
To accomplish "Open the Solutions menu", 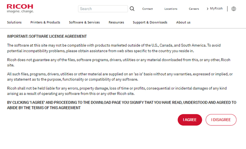I will pyautogui.click(x=14, y=22).
